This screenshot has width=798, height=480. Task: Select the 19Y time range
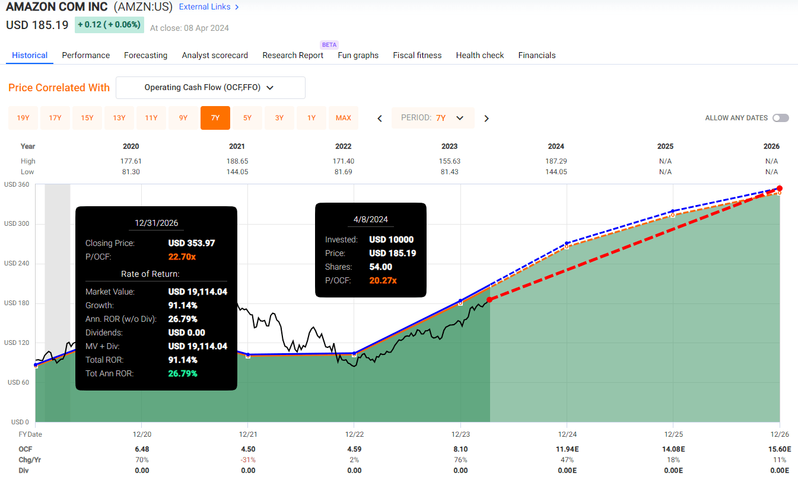pyautogui.click(x=23, y=118)
